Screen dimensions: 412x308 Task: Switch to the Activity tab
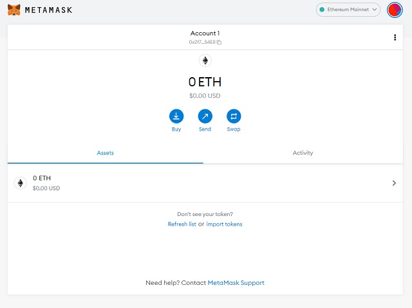click(303, 153)
